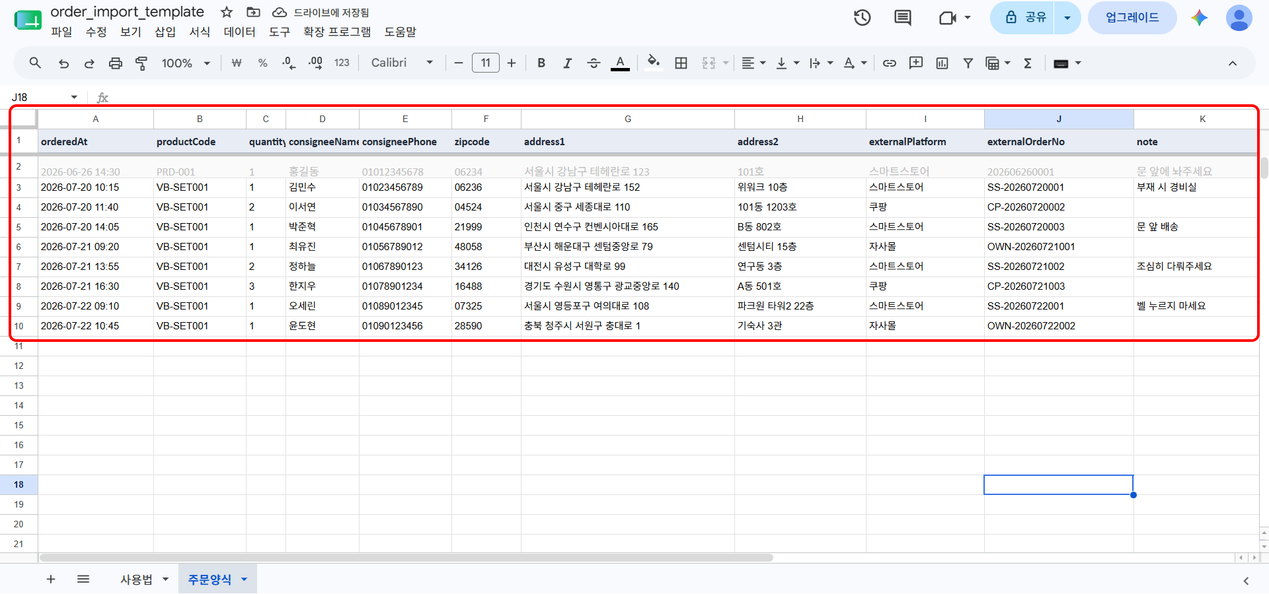
Task: Open the 확장 프로그램 menu
Action: [x=336, y=32]
